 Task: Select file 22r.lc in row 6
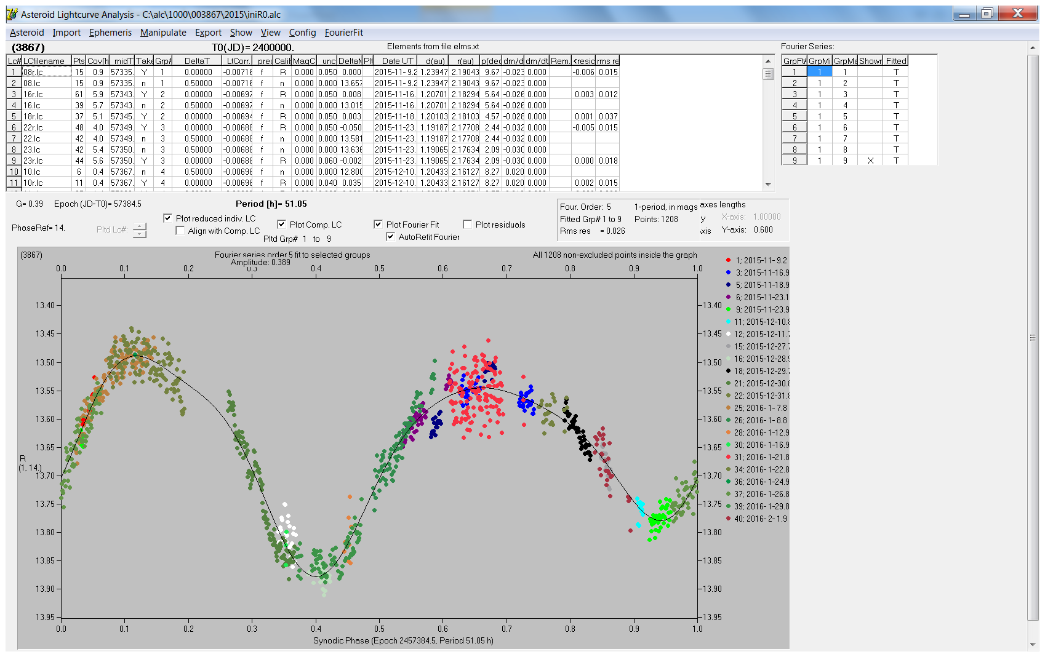[47, 127]
